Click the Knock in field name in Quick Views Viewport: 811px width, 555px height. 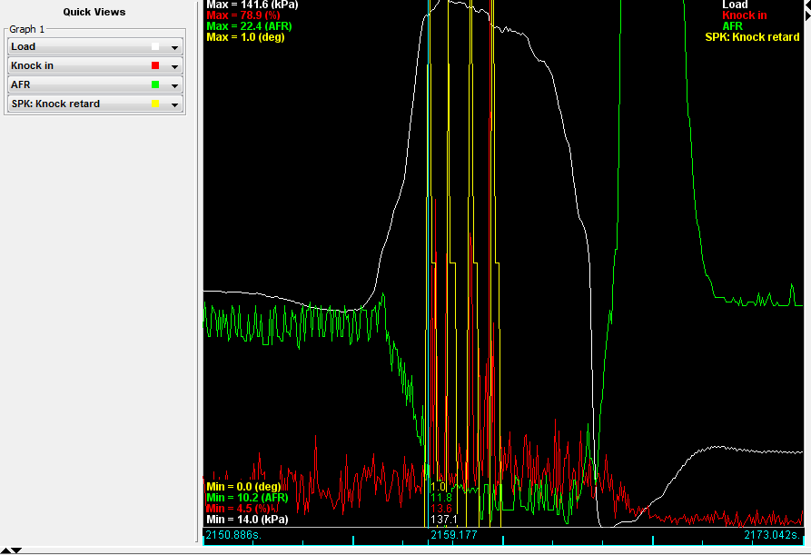click(33, 66)
